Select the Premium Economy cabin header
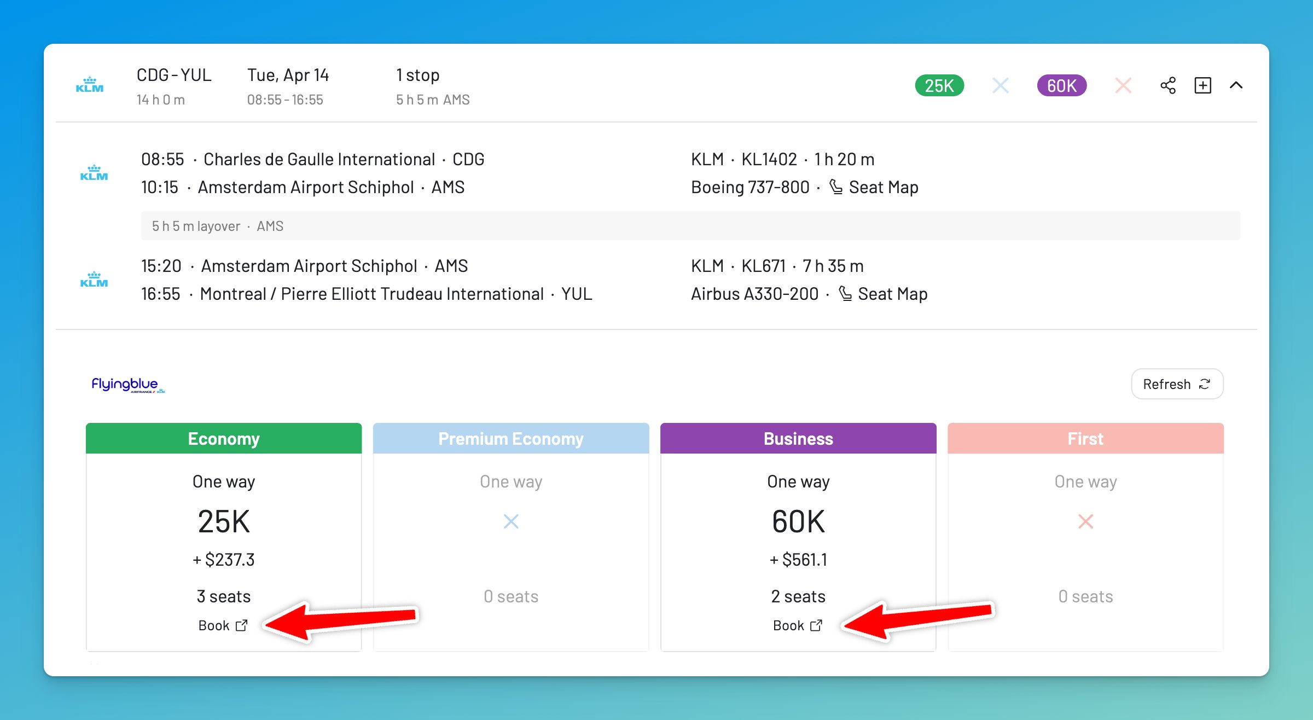Viewport: 1313px width, 720px height. tap(510, 438)
